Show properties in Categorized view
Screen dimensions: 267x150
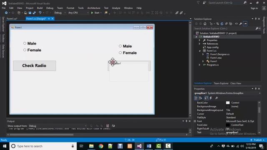click(196, 98)
